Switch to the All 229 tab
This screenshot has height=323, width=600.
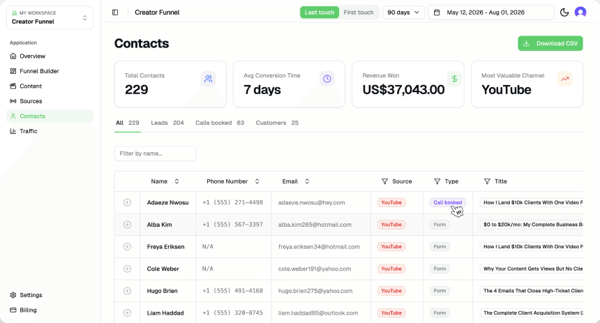[x=128, y=123]
